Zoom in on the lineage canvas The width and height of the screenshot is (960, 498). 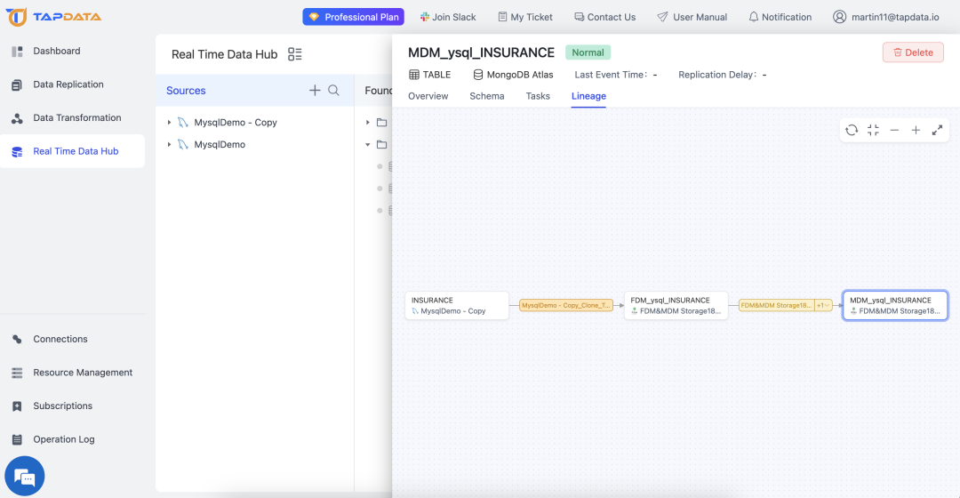click(x=916, y=130)
